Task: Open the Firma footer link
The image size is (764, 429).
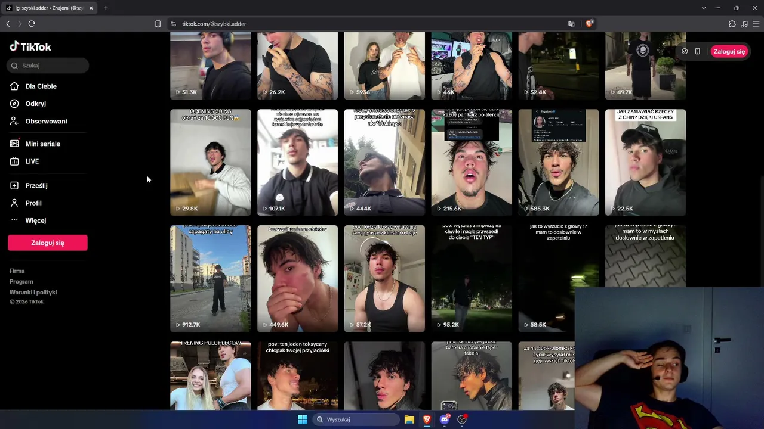Action: click(17, 271)
